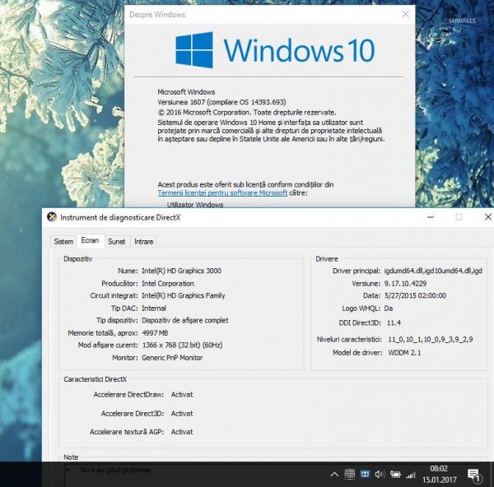
Task: Click Activat beside Accelerare DirectDraw
Action: [x=182, y=394]
